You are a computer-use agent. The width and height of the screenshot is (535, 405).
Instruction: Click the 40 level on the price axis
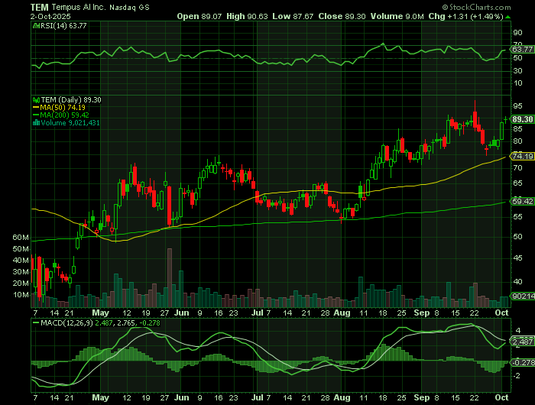click(517, 282)
